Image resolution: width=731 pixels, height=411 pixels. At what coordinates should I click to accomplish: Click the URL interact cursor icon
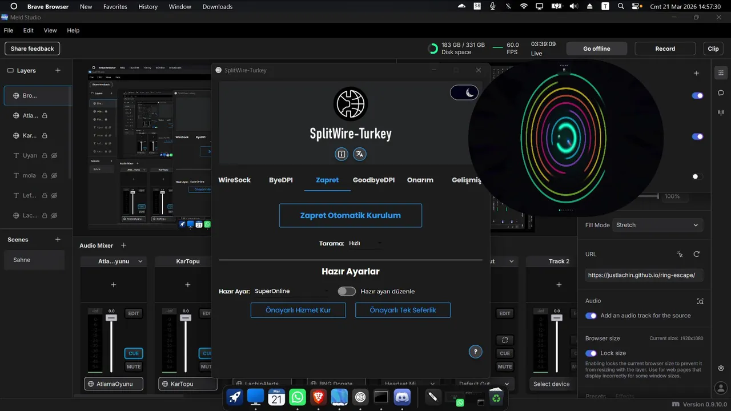click(x=680, y=254)
